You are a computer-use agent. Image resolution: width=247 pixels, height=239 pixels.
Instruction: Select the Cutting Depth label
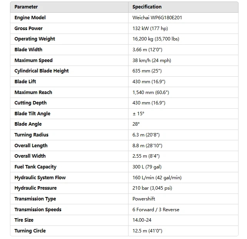click(x=30, y=103)
